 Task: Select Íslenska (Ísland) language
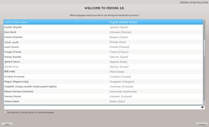pyautogui.click(x=103, y=96)
